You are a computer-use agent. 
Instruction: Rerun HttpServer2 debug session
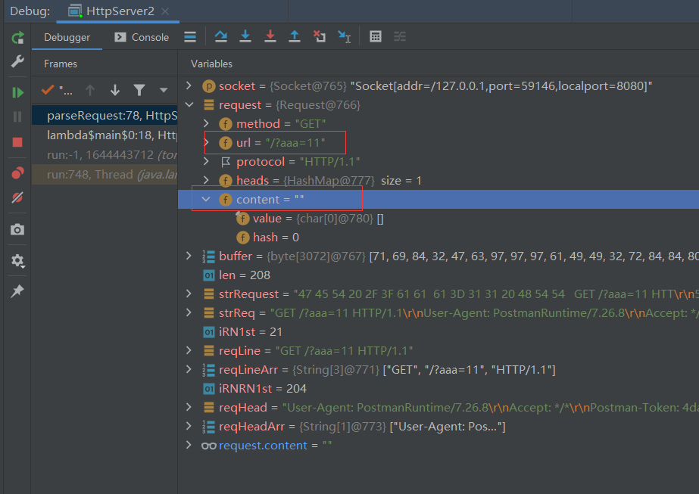click(x=17, y=37)
